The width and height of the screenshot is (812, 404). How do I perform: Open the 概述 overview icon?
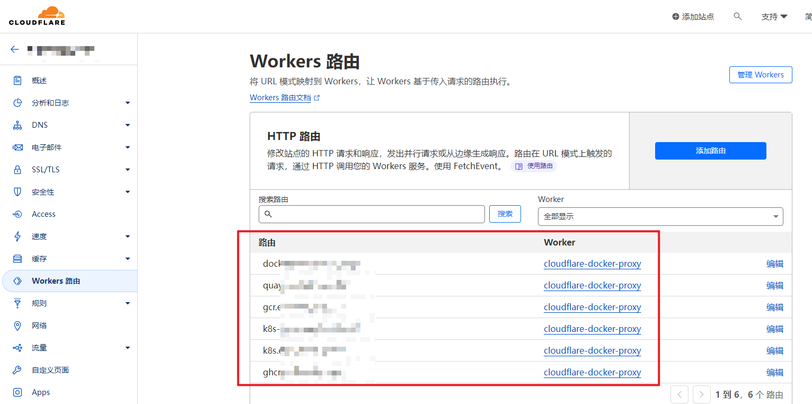[x=17, y=81]
